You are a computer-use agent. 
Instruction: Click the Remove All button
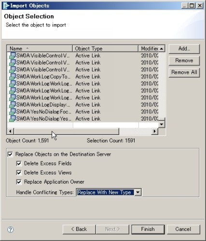coord(184,72)
